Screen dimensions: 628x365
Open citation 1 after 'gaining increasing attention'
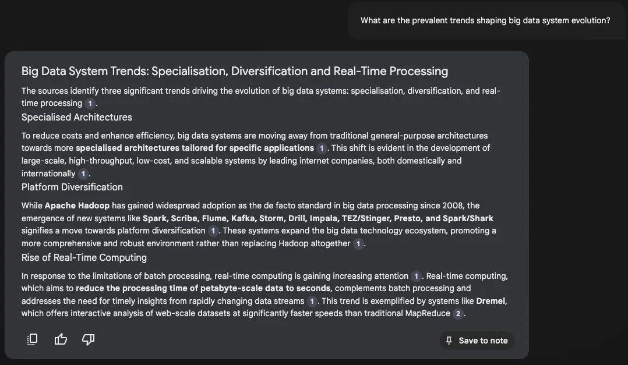416,277
